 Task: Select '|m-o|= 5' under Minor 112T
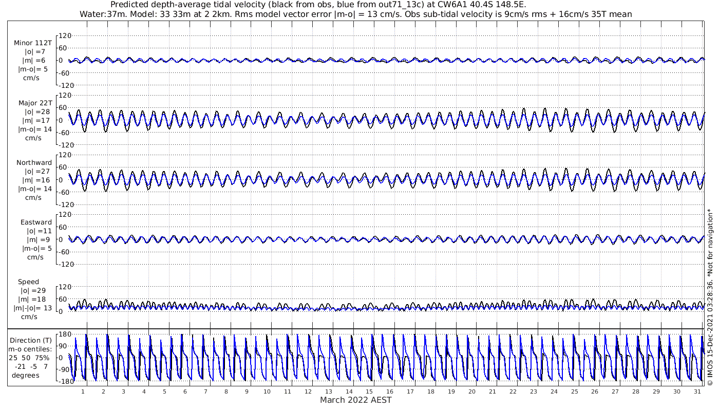coord(35,69)
